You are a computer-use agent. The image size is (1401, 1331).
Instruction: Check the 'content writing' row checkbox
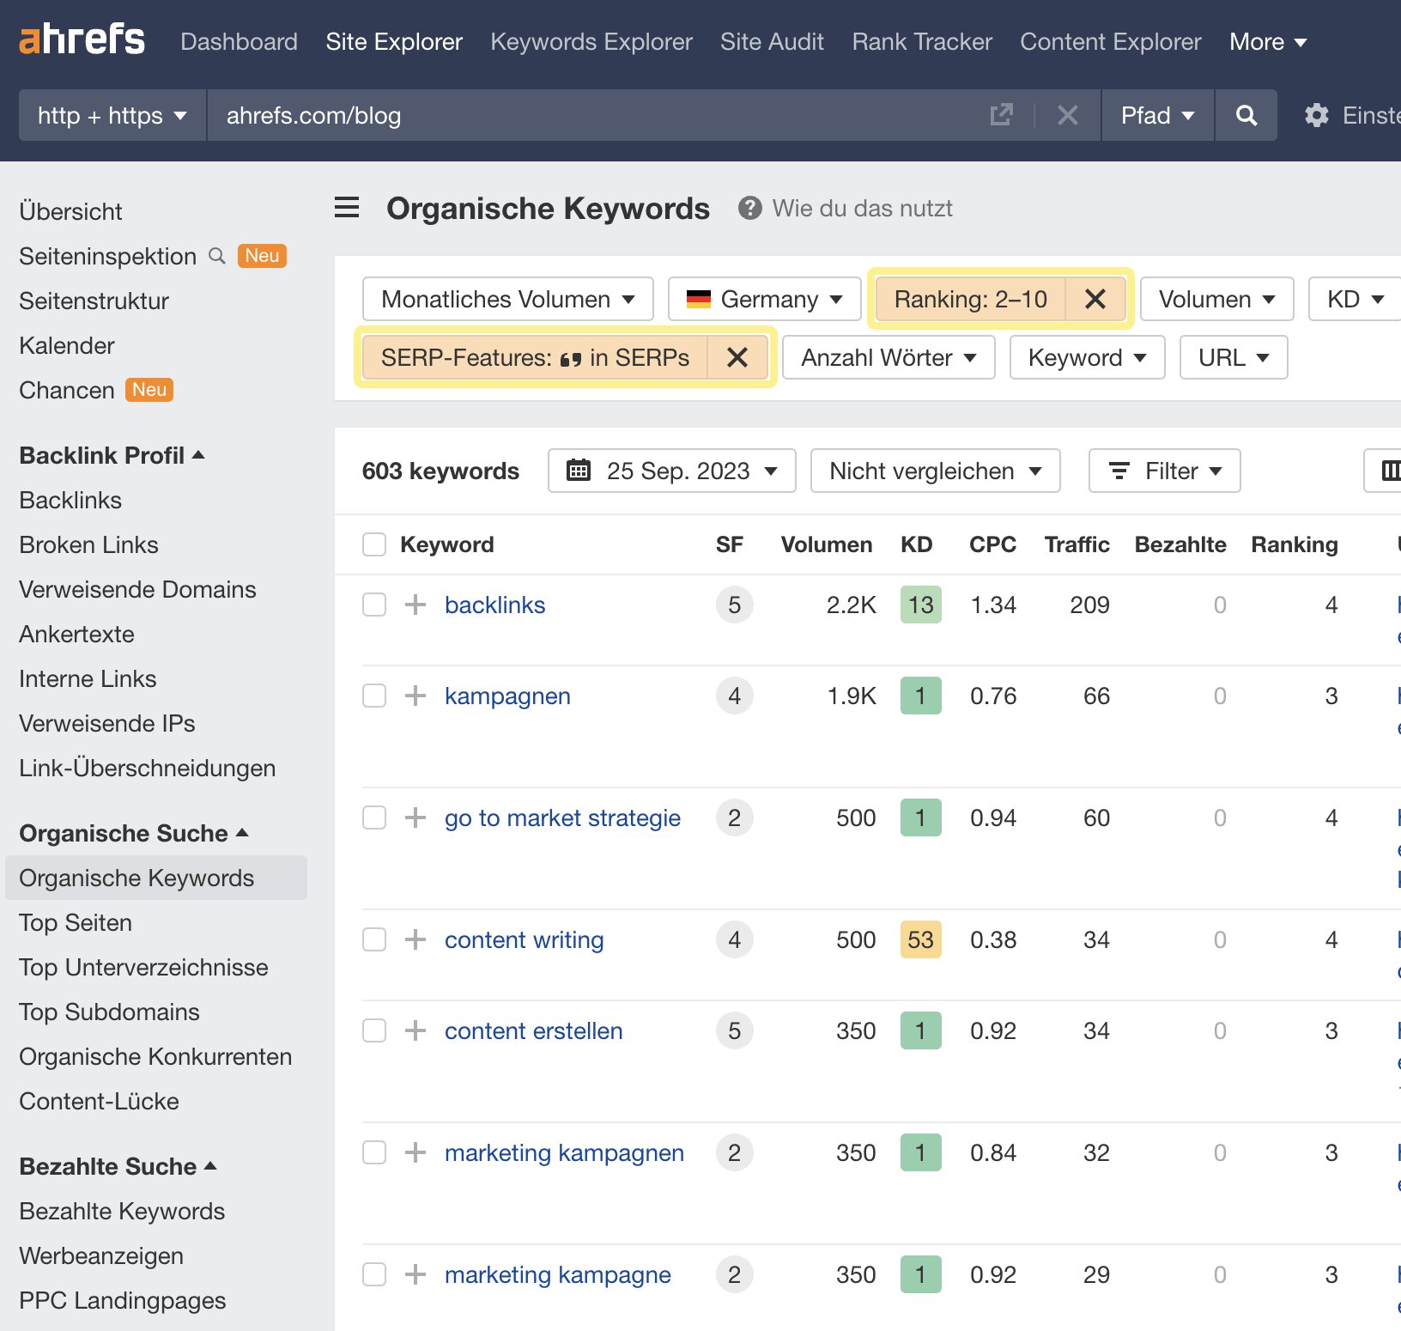click(374, 939)
